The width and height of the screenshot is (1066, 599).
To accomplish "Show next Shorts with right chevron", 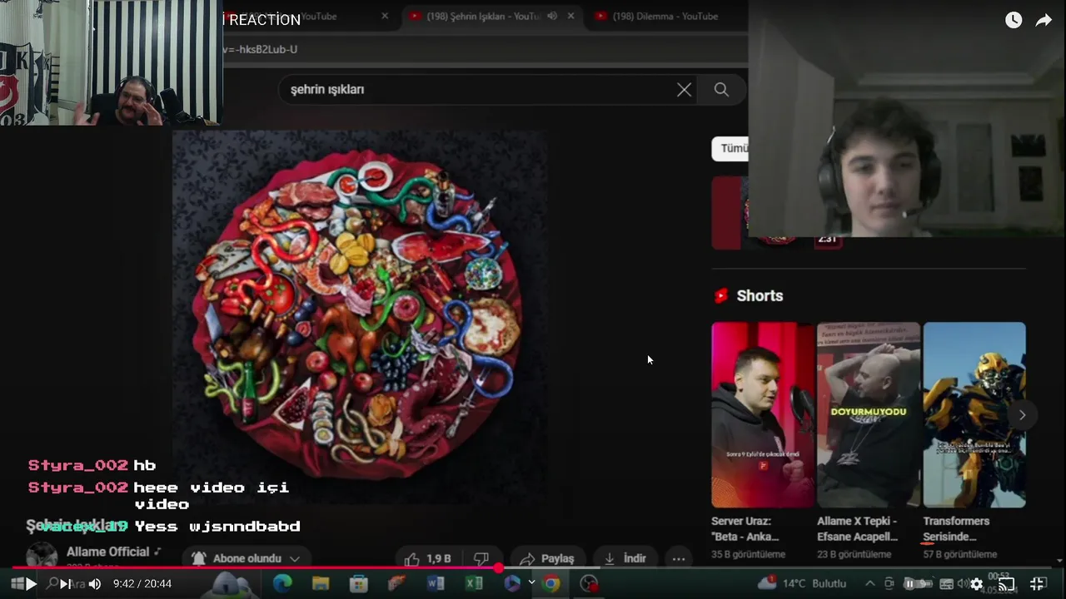I will point(1022,415).
